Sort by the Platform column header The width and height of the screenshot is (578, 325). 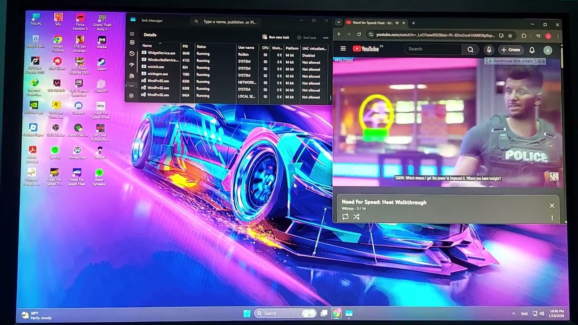coord(292,48)
